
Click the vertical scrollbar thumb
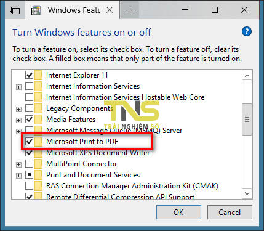247,120
